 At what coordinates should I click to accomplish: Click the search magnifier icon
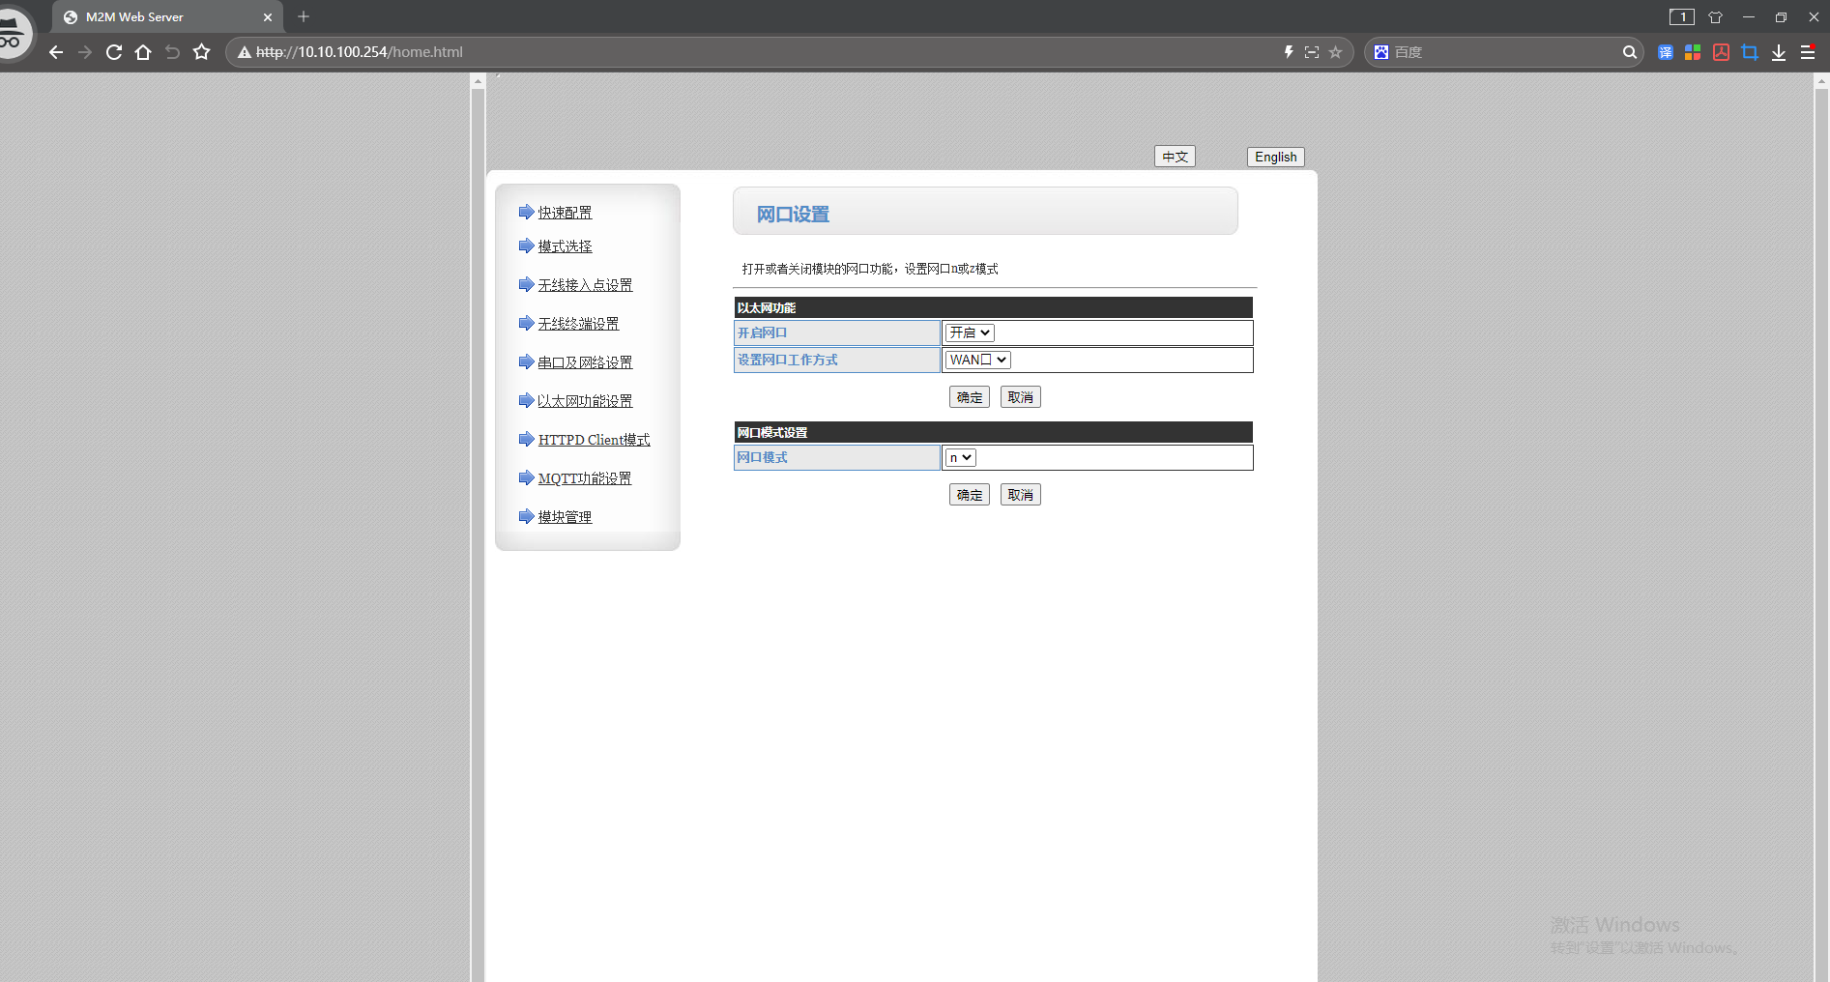[1629, 52]
